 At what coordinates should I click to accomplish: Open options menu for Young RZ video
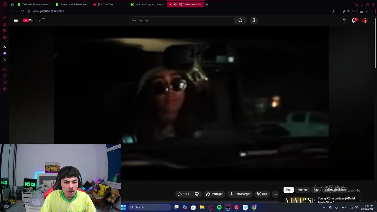click(361, 199)
